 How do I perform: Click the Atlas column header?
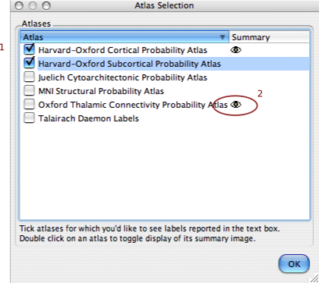(125, 37)
